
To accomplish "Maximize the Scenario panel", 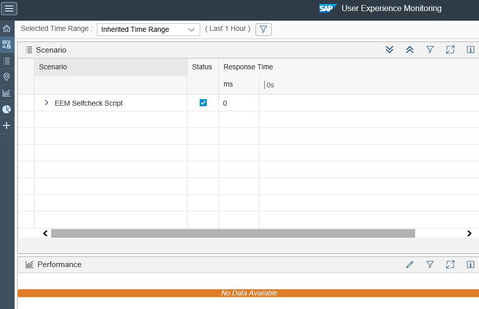I will (450, 50).
